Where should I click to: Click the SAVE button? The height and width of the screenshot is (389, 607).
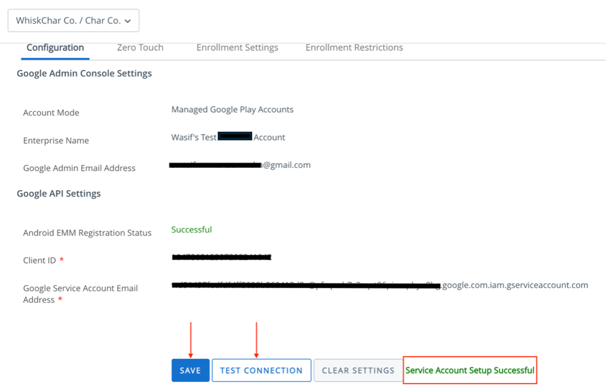pyautogui.click(x=190, y=370)
